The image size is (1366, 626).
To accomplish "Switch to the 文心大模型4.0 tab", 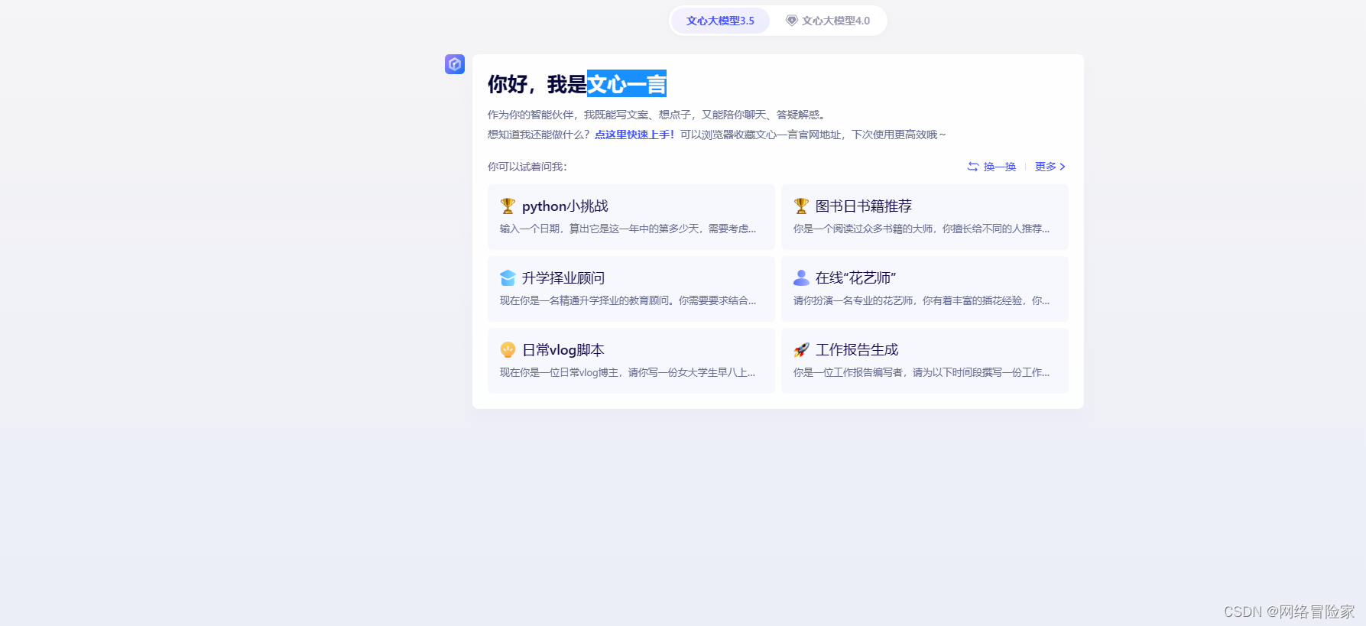I will click(828, 21).
